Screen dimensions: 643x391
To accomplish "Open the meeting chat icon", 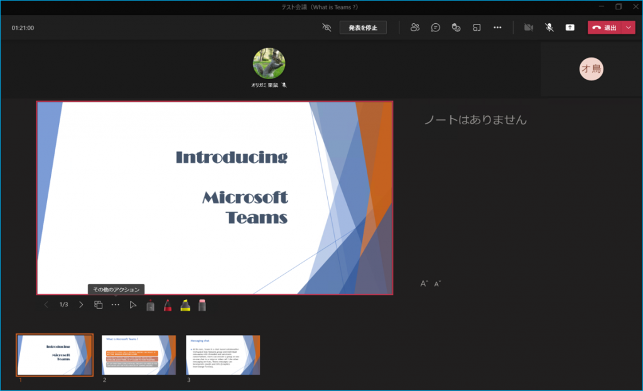I will (x=435, y=28).
